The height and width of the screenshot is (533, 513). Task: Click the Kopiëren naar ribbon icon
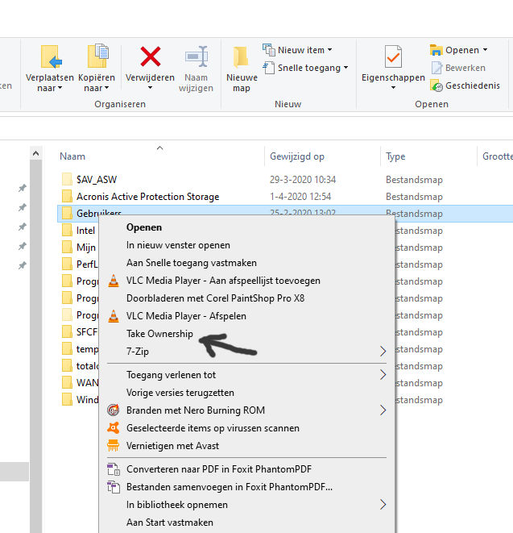coord(96,58)
